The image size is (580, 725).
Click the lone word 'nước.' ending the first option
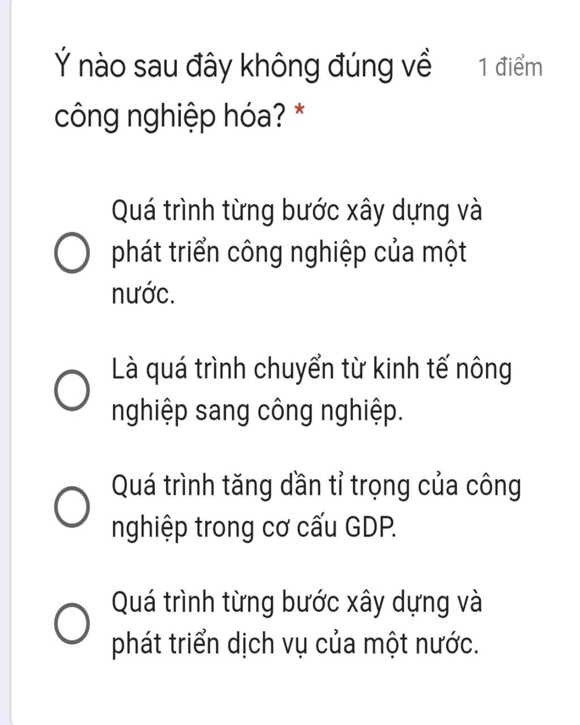pos(143,295)
